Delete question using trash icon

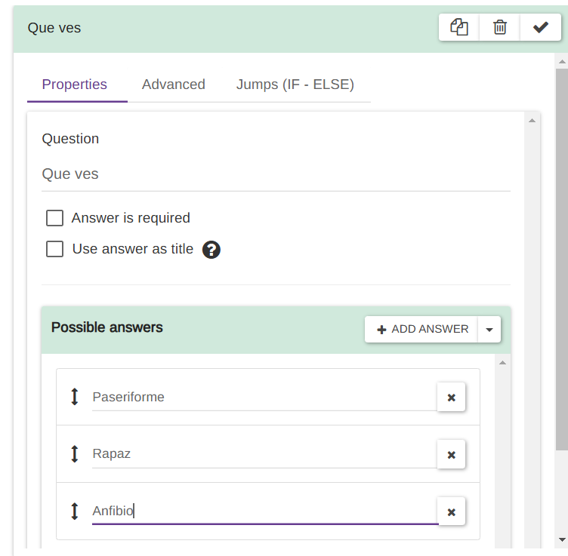(x=500, y=27)
